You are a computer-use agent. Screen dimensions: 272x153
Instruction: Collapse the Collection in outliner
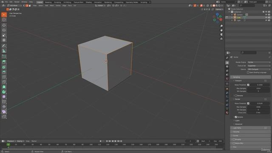(229, 12)
